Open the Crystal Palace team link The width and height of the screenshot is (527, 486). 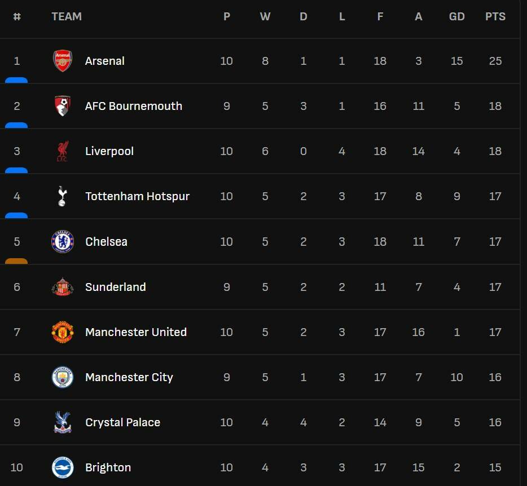coord(122,422)
